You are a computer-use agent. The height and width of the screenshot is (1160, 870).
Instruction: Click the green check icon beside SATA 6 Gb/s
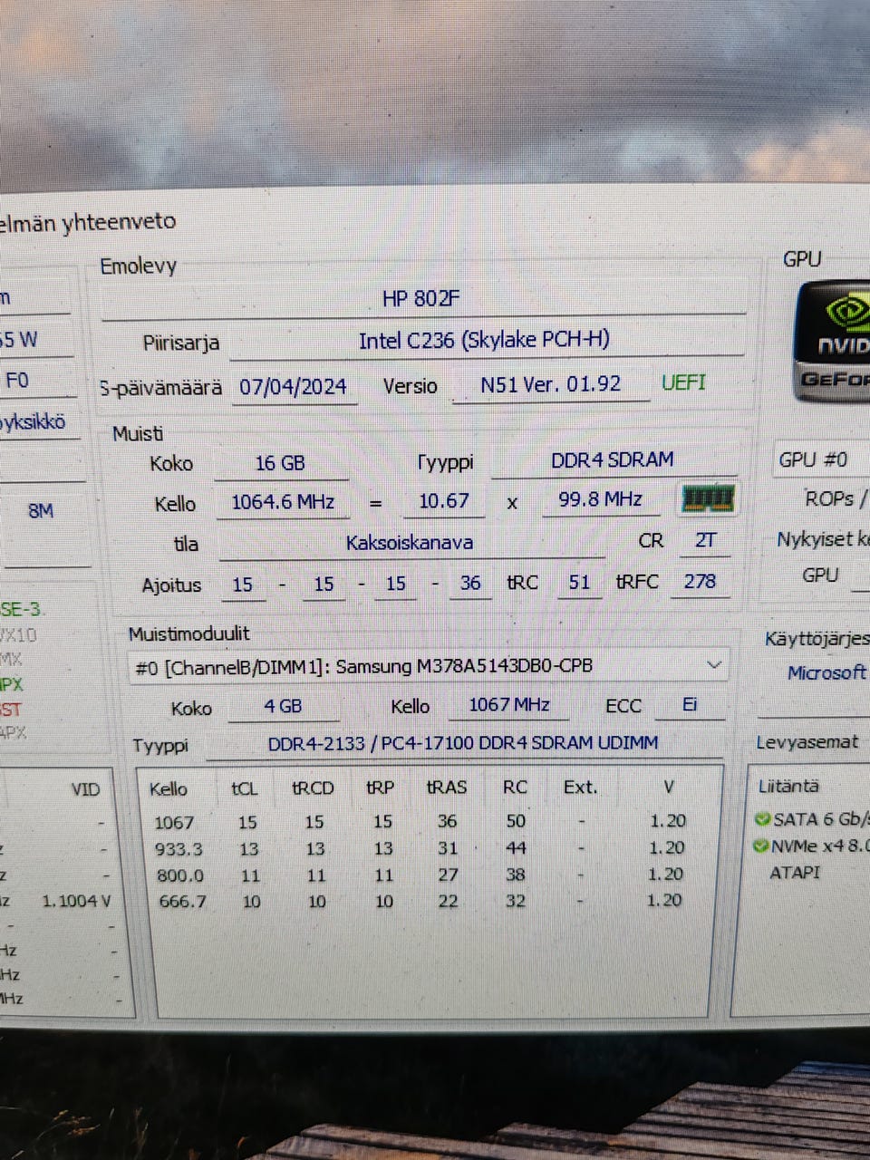[x=762, y=819]
